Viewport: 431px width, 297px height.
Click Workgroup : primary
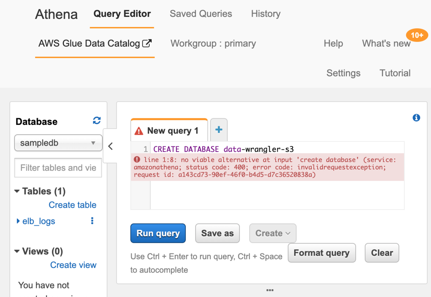213,44
